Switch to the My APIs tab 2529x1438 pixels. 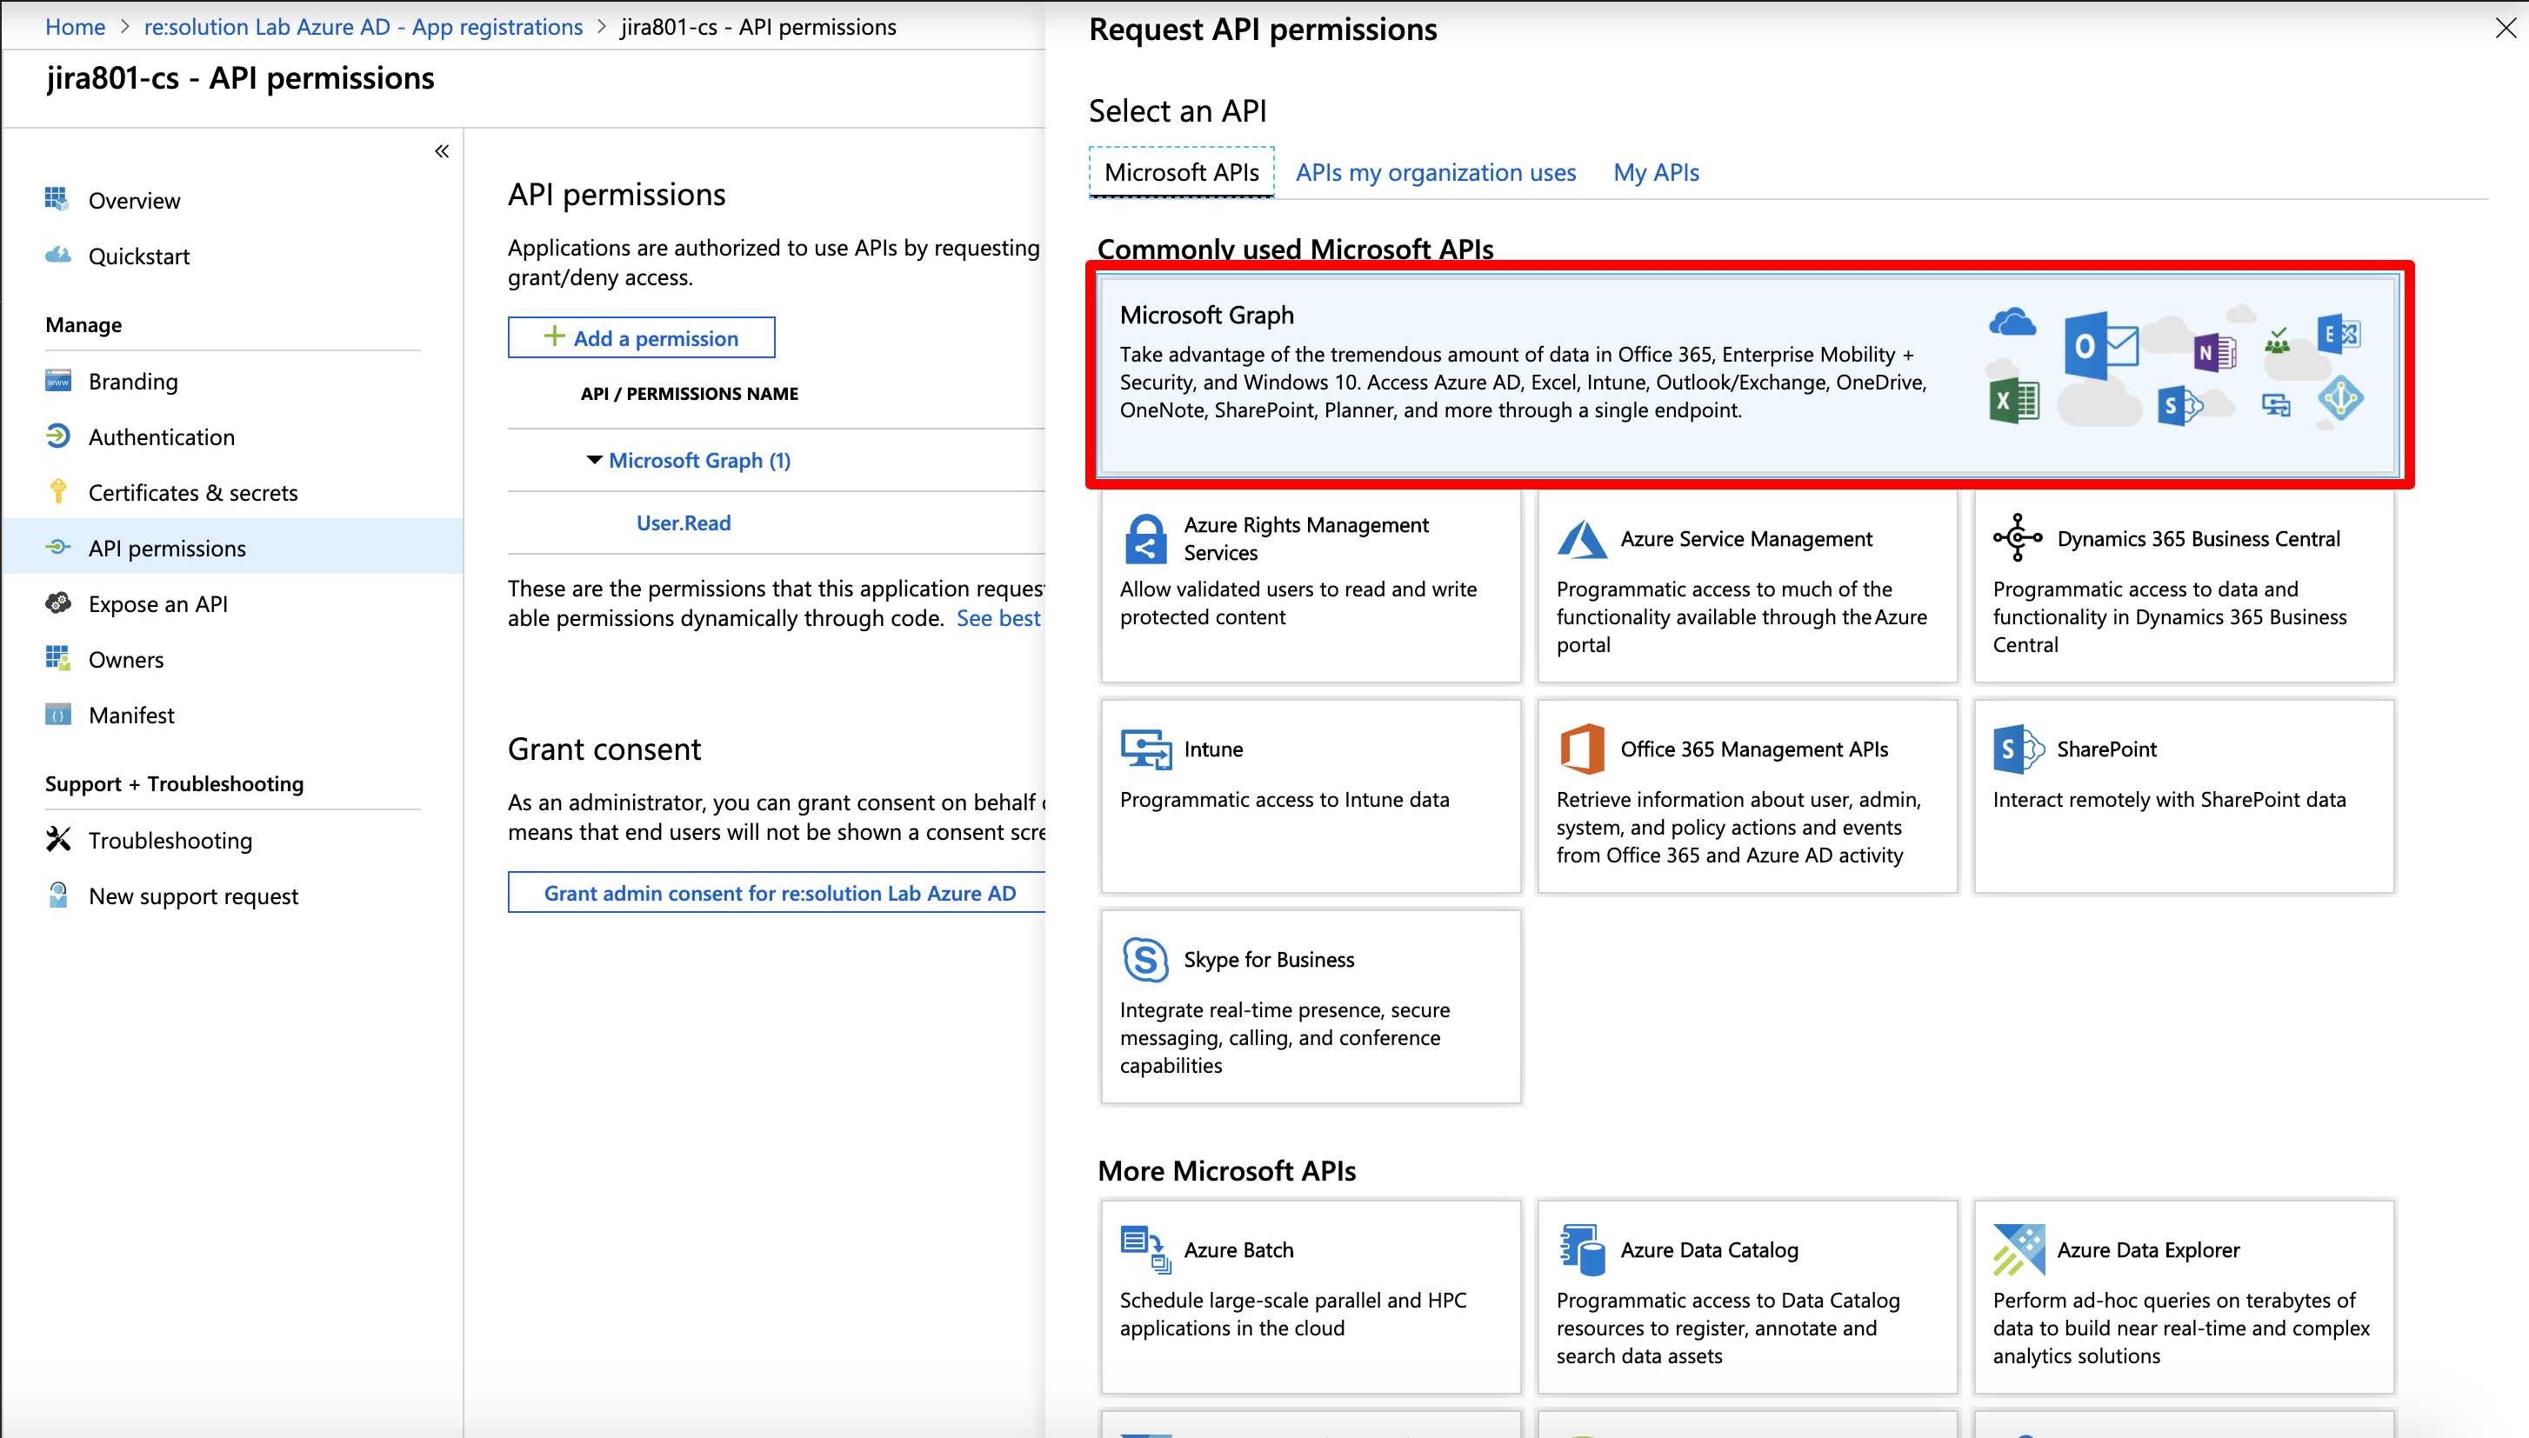point(1656,172)
